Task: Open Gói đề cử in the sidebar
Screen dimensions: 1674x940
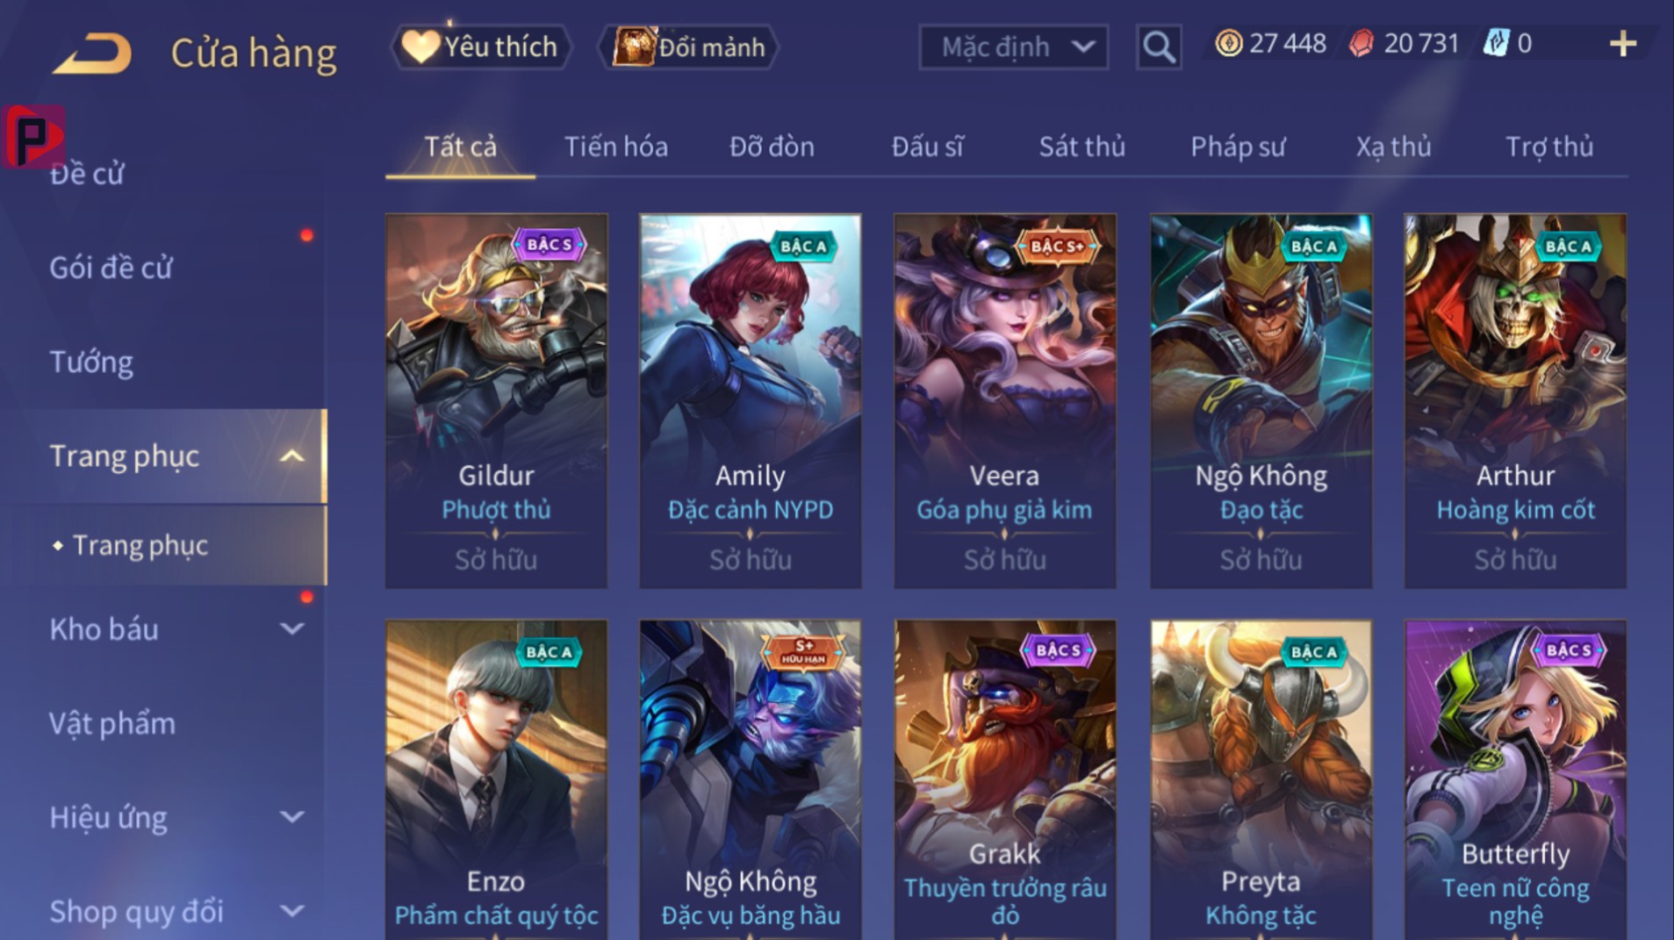Action: tap(111, 268)
